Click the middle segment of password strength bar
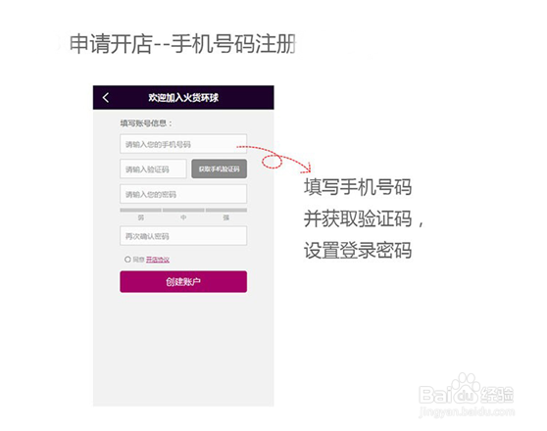This screenshot has width=547, height=431. pyautogui.click(x=183, y=211)
